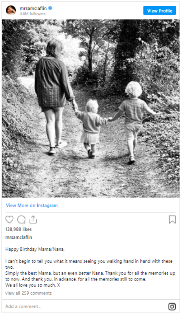Click the caption line 'We all love you so much'
The width and height of the screenshot is (182, 315).
tap(33, 285)
